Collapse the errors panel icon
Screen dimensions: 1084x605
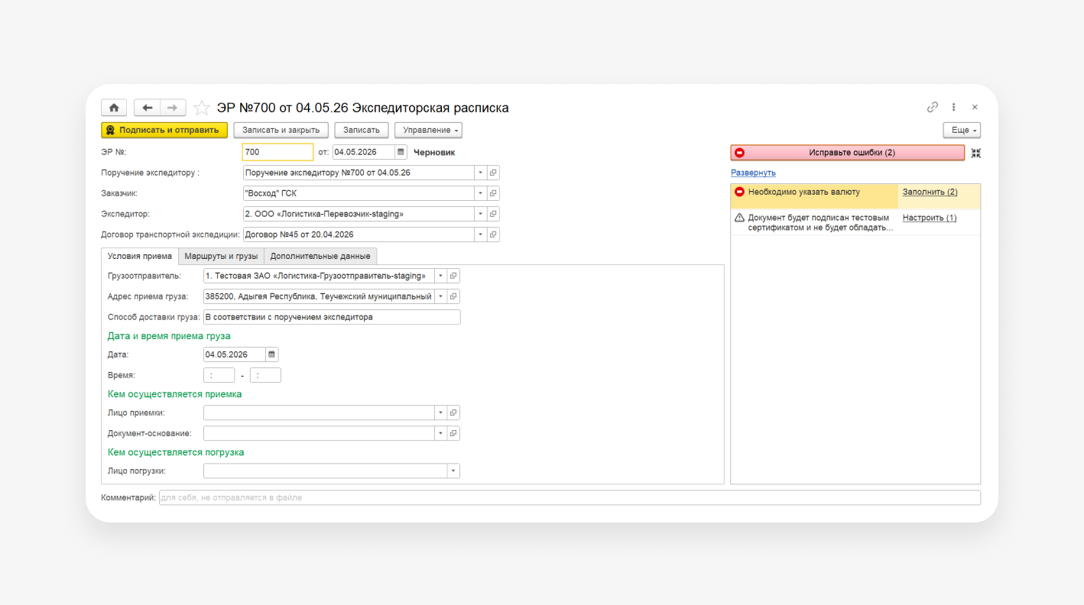[975, 153]
